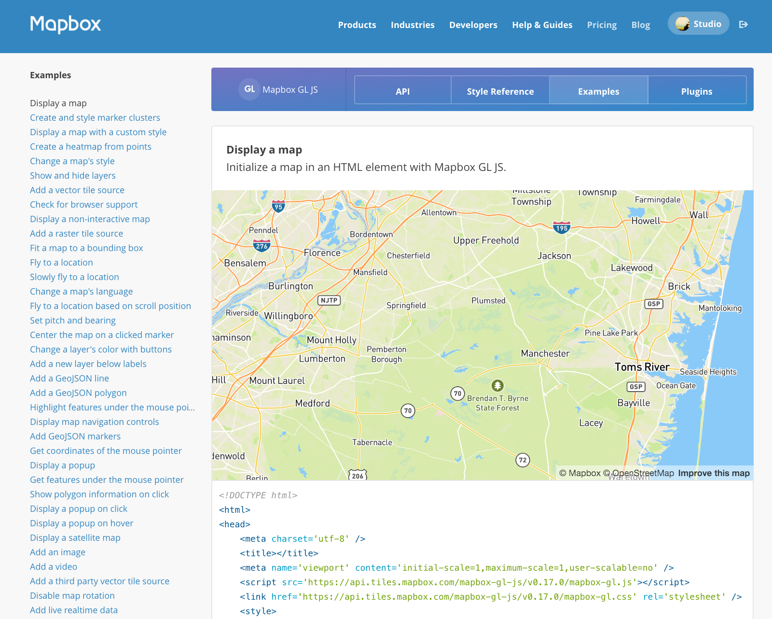
Task: Open 'Add a video' example
Action: 54,566
